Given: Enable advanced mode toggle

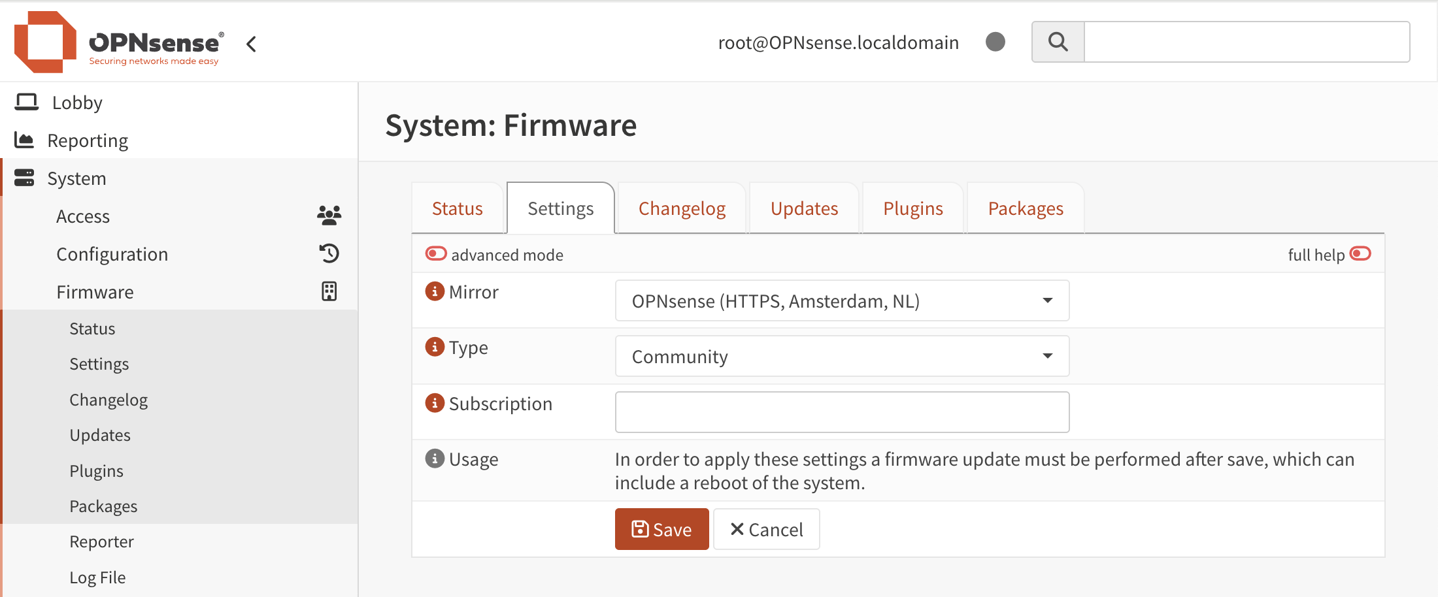Looking at the screenshot, I should pos(436,253).
